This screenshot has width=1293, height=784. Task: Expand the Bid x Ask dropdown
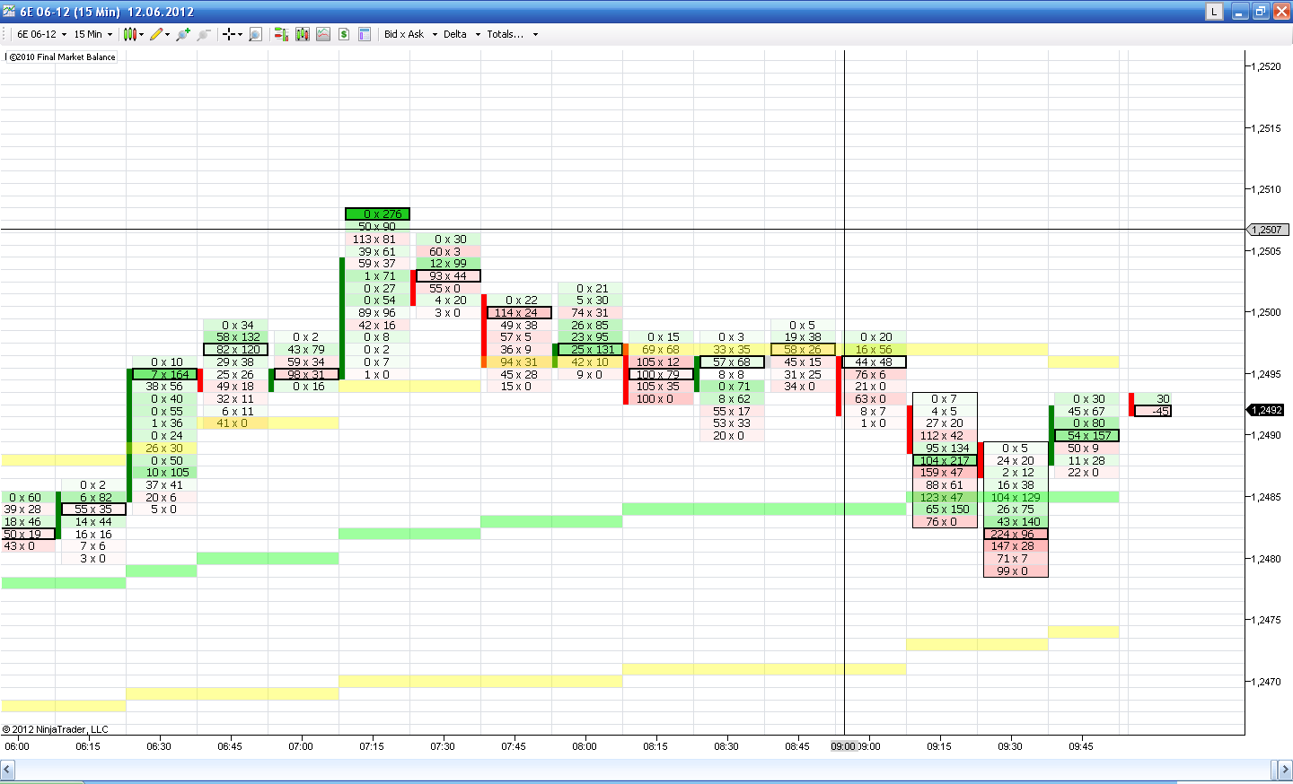click(x=410, y=34)
